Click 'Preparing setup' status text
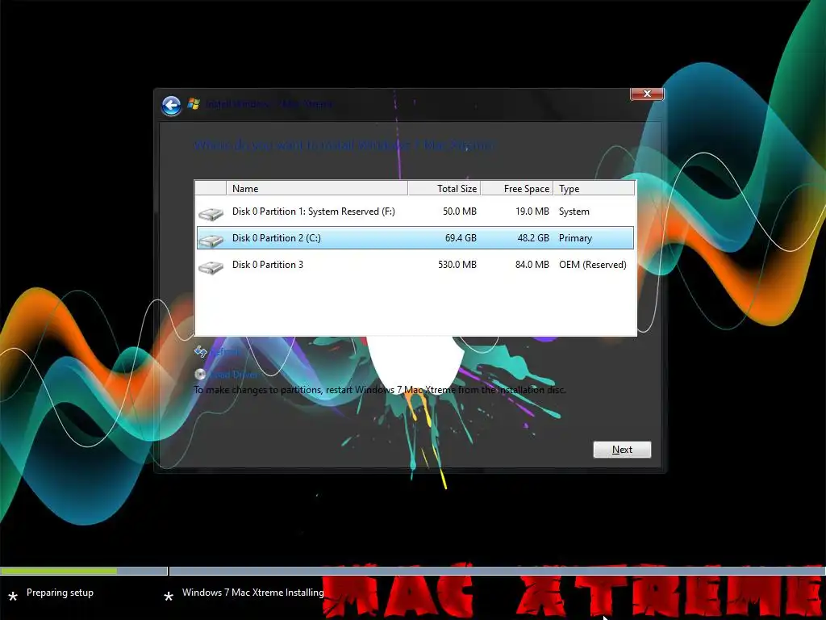 (60, 593)
